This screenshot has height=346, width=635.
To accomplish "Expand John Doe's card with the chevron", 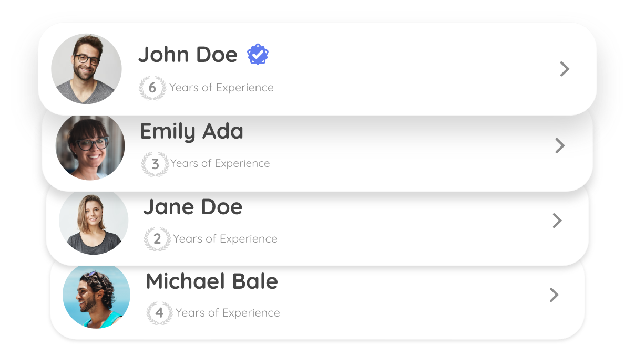I will [x=565, y=69].
